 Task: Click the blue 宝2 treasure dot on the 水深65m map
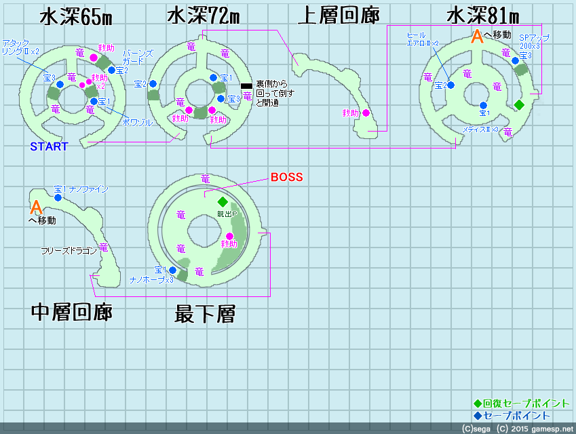tap(112, 70)
